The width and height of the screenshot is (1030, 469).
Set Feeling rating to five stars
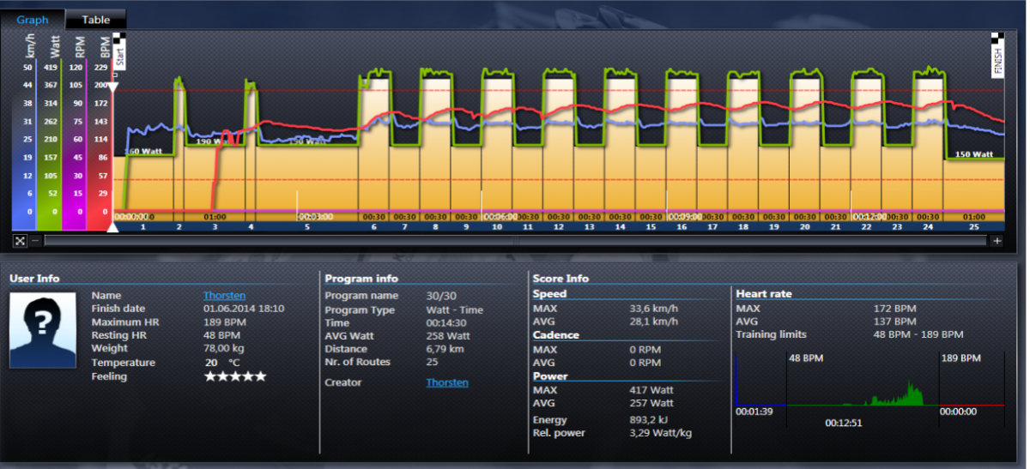[x=261, y=376]
